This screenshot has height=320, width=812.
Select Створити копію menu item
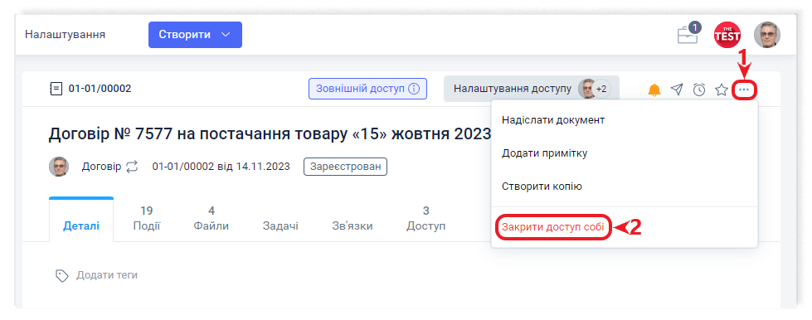click(542, 187)
